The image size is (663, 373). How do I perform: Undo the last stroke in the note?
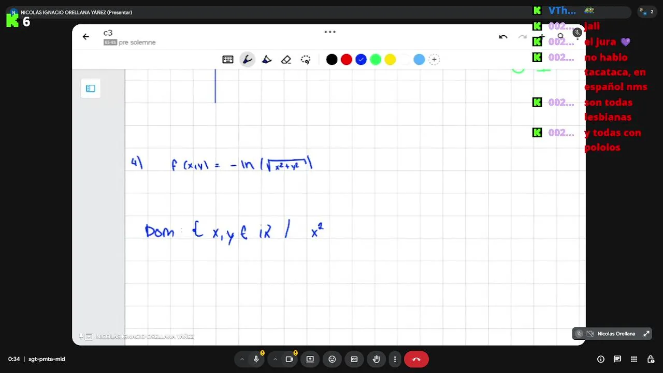[503, 37]
